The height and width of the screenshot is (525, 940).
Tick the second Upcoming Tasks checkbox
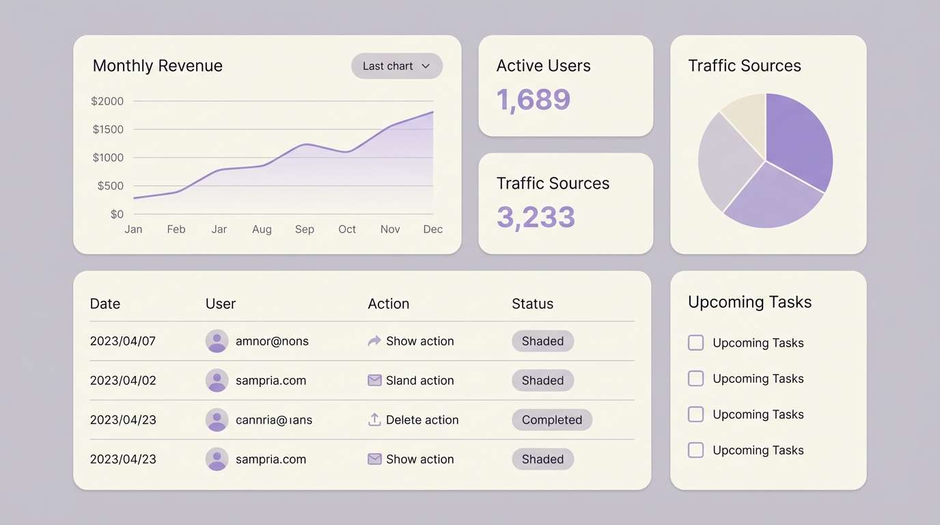click(x=695, y=378)
